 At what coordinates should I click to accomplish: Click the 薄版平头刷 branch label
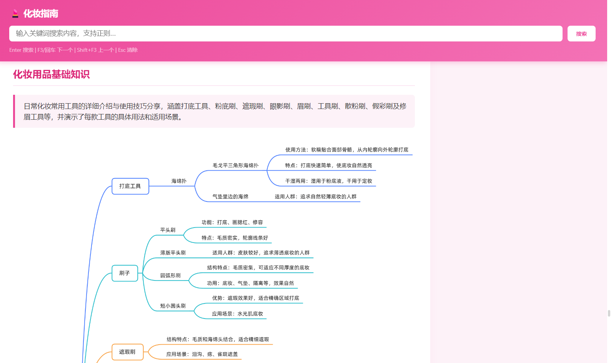tap(173, 253)
